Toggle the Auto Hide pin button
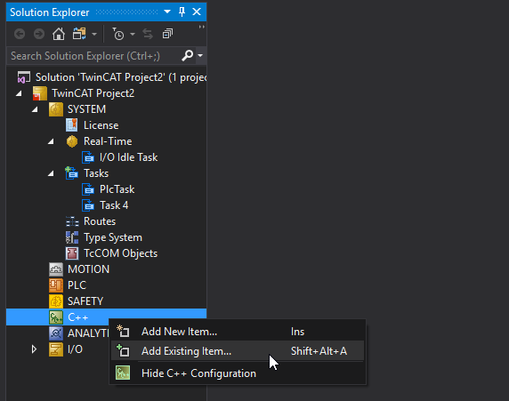 (x=182, y=12)
